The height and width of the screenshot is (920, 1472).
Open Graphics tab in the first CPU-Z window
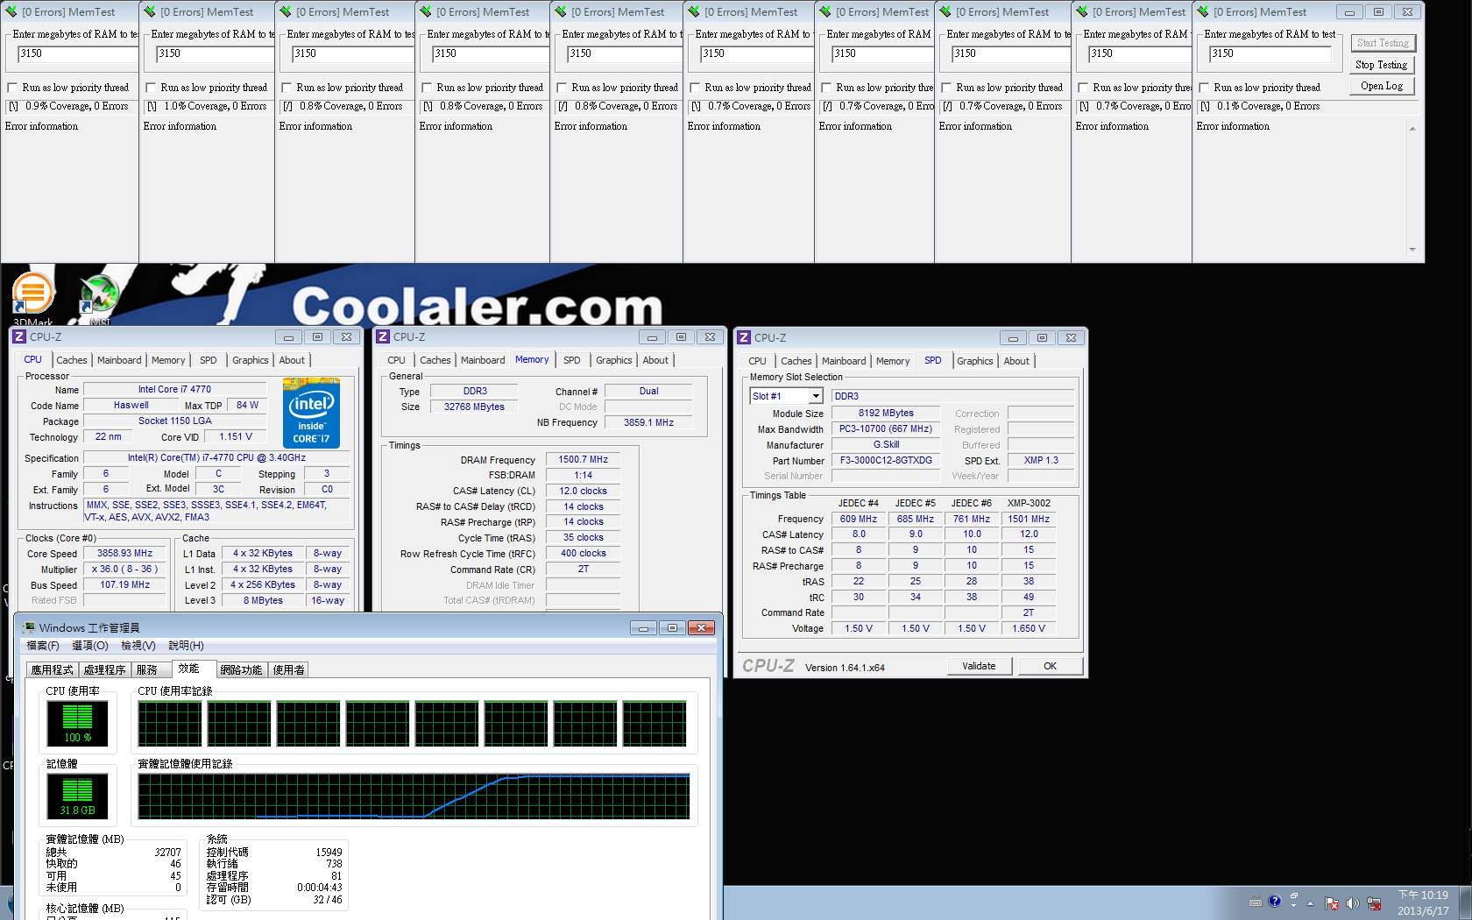point(251,360)
